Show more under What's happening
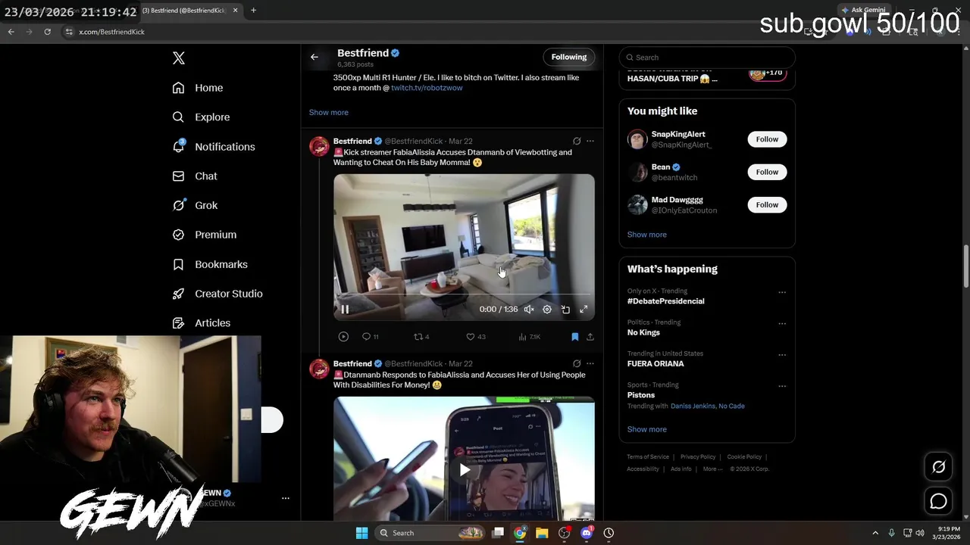 647,429
